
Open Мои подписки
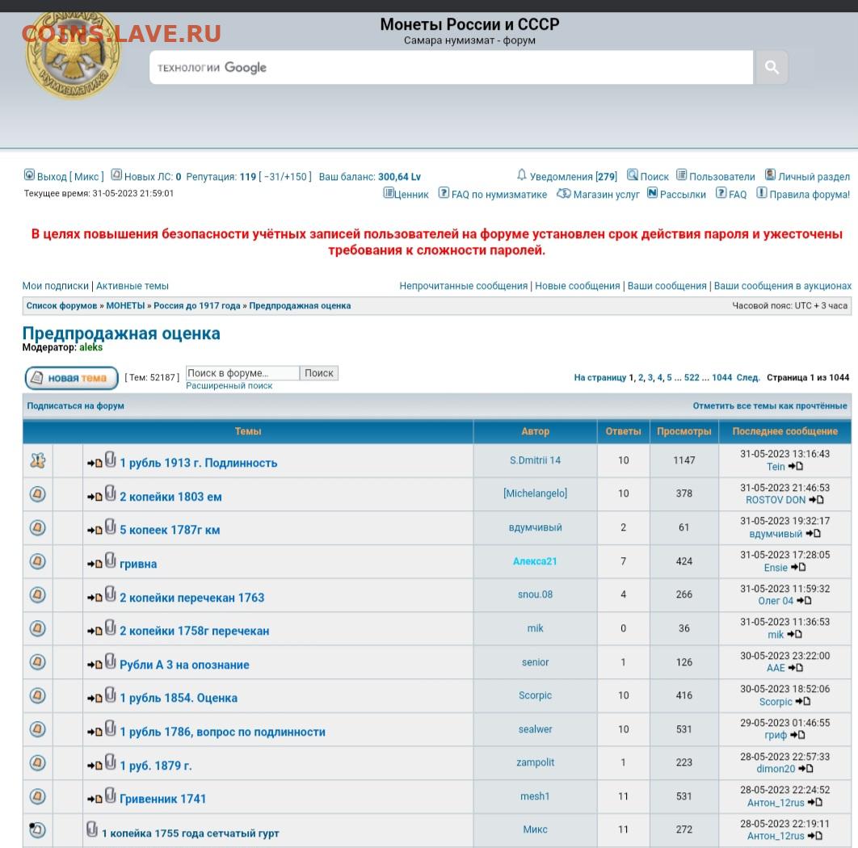[55, 286]
